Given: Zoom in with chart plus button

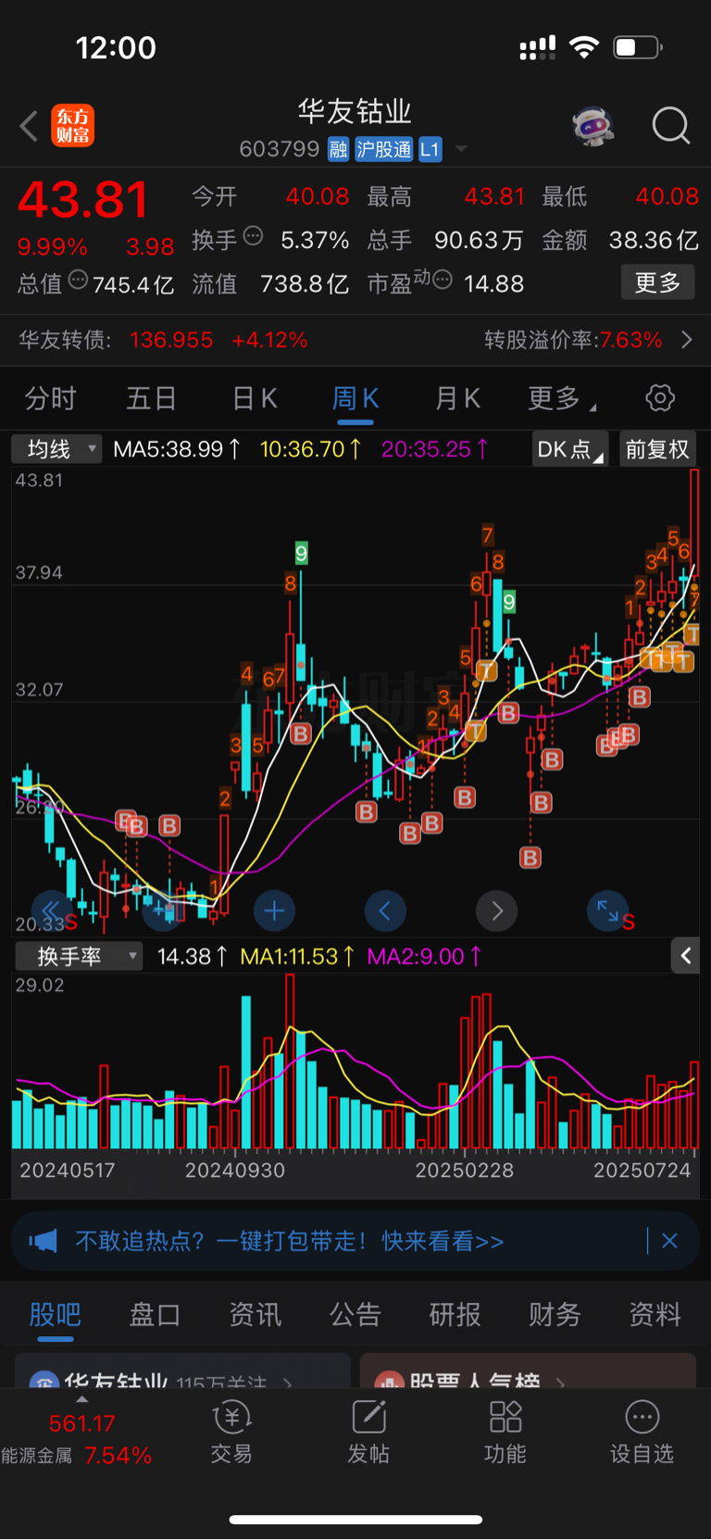Looking at the screenshot, I should tap(274, 911).
